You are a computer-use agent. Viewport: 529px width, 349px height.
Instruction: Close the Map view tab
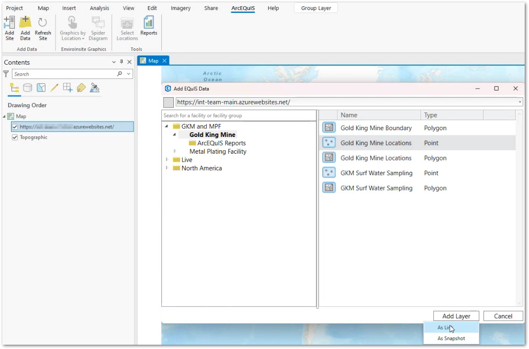[x=165, y=61]
